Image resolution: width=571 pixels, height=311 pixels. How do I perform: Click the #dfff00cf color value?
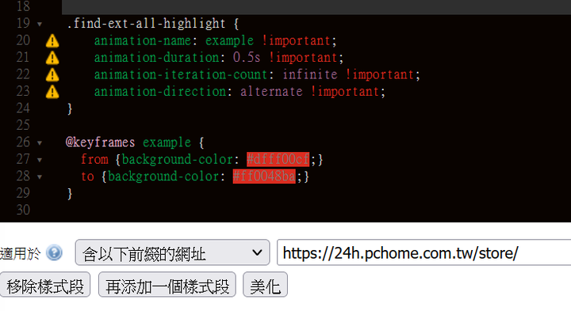[x=278, y=160]
